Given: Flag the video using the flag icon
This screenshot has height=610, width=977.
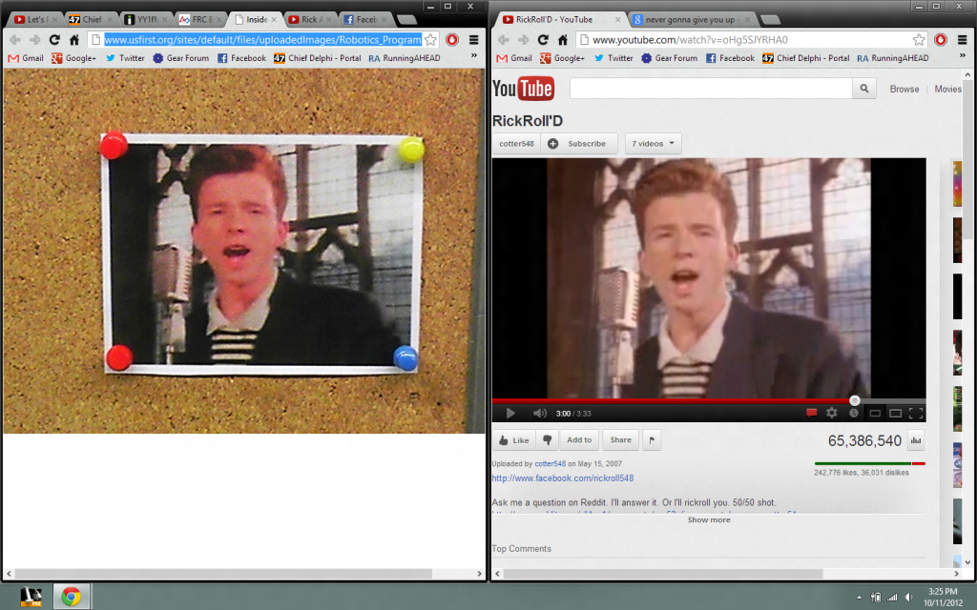Looking at the screenshot, I should [652, 439].
